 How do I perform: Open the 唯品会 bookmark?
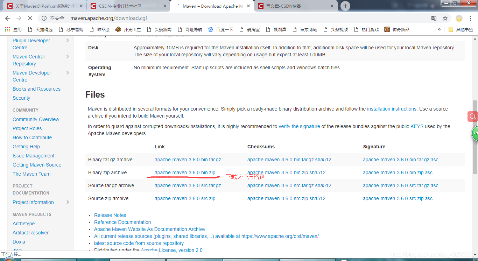tap(100, 29)
